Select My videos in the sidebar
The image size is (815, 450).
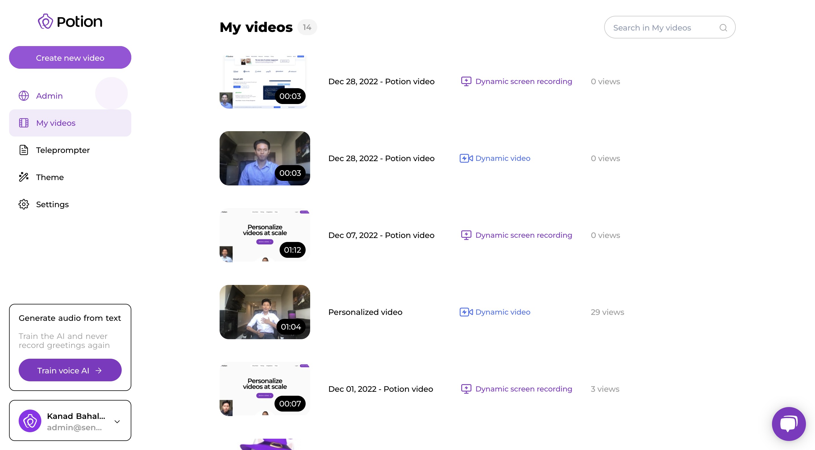pyautogui.click(x=70, y=123)
